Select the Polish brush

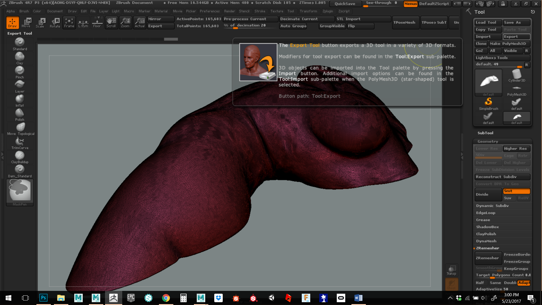click(20, 115)
